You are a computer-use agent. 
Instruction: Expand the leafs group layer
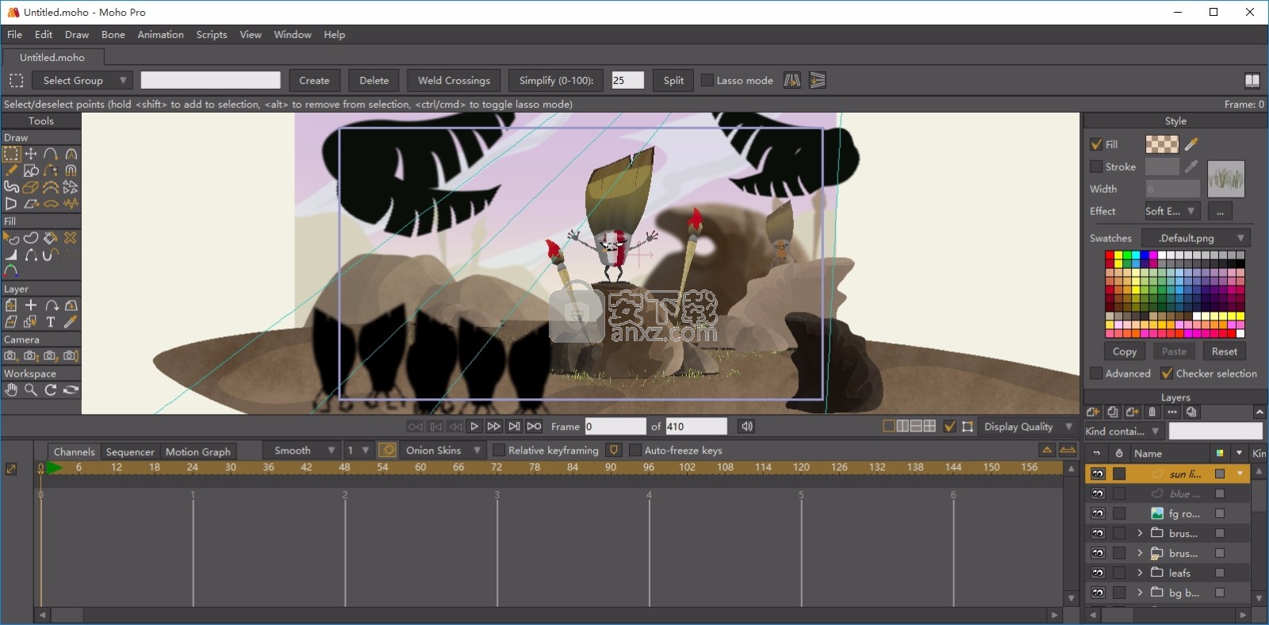point(1140,573)
